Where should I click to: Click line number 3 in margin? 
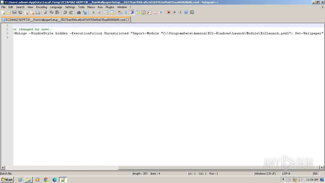point(7,33)
